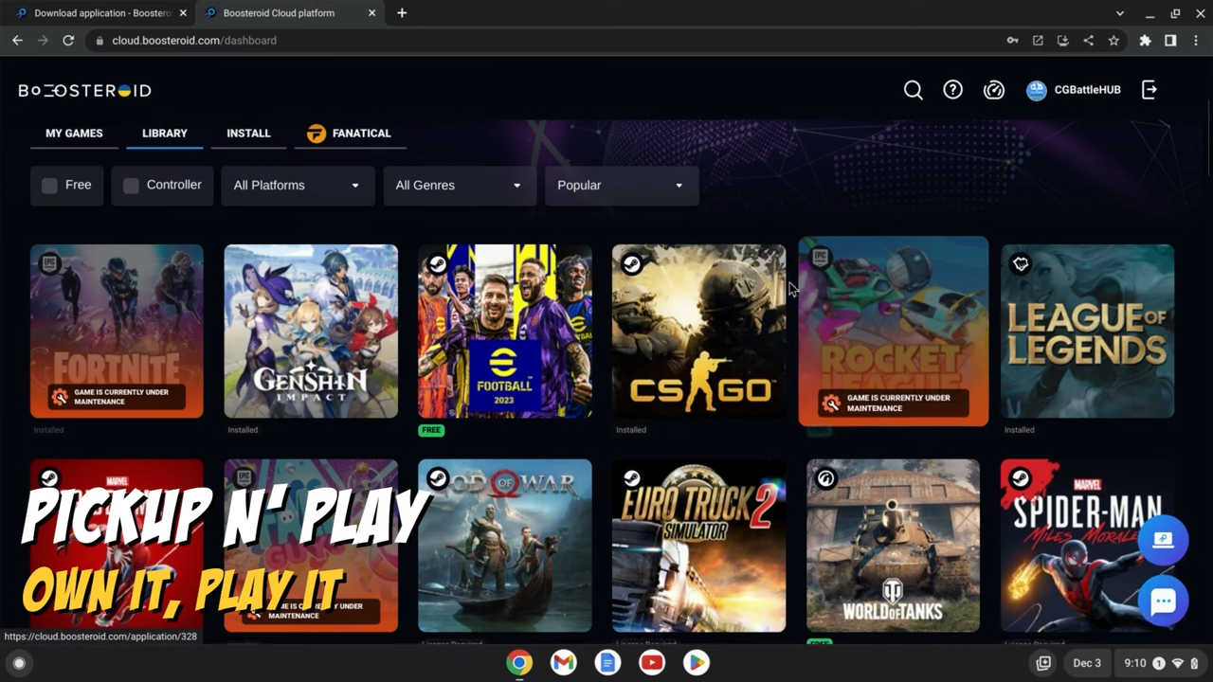The height and width of the screenshot is (682, 1213).
Task: Expand the All Platforms dropdown
Action: pyautogui.click(x=298, y=186)
